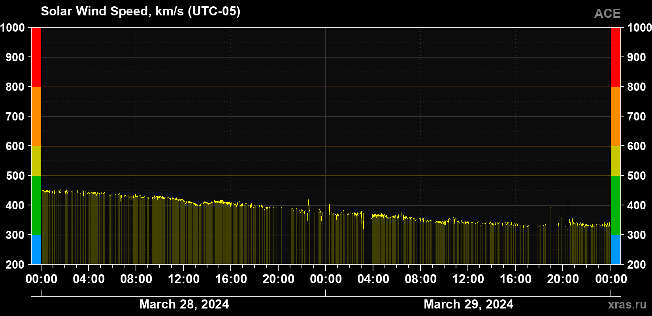Click the green color band on left scale

tap(36, 205)
